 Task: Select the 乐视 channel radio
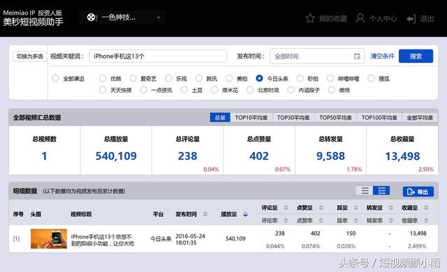pyautogui.click(x=168, y=78)
